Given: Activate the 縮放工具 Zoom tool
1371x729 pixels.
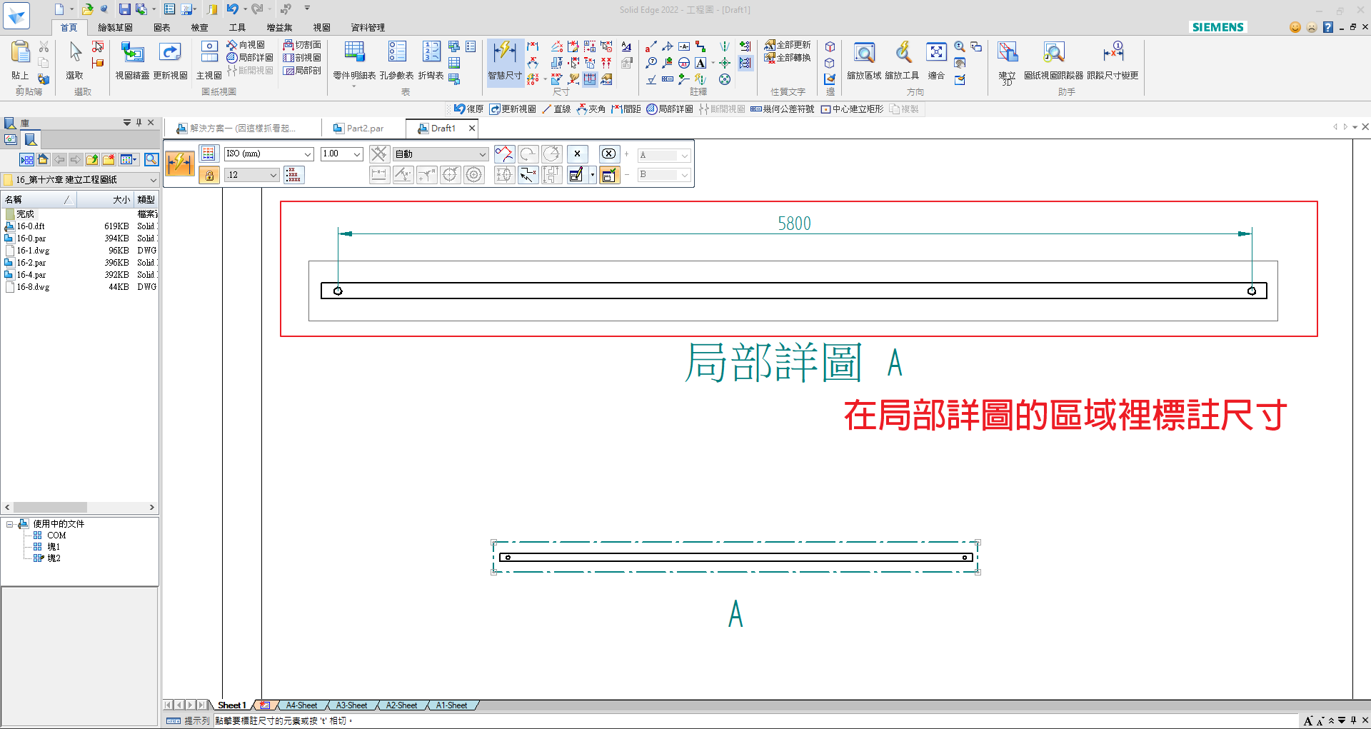Looking at the screenshot, I should (903, 61).
